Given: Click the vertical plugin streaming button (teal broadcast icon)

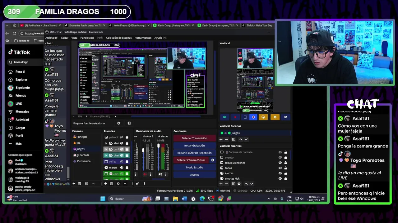Looking at the screenshot, I should point(224,117).
